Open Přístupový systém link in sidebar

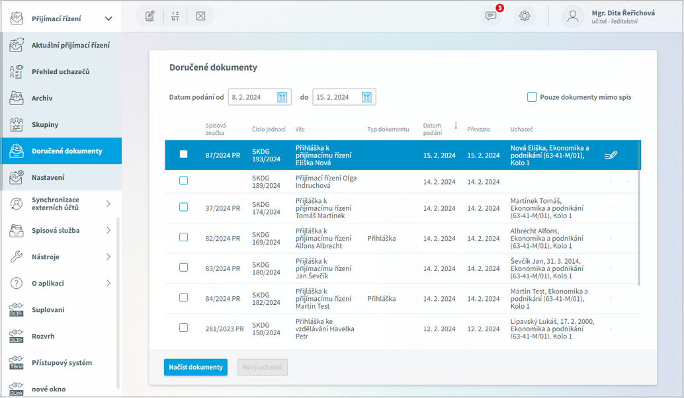(62, 363)
